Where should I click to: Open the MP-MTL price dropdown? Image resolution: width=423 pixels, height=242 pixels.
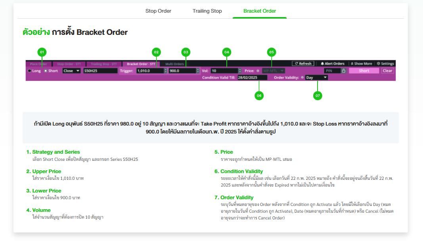point(273,71)
